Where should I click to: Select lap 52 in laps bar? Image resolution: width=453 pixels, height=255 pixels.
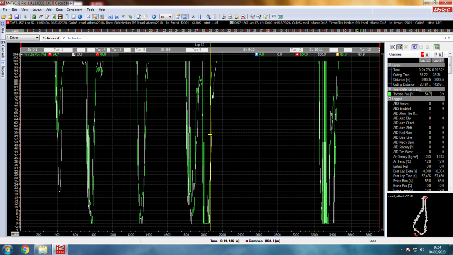[357, 30]
